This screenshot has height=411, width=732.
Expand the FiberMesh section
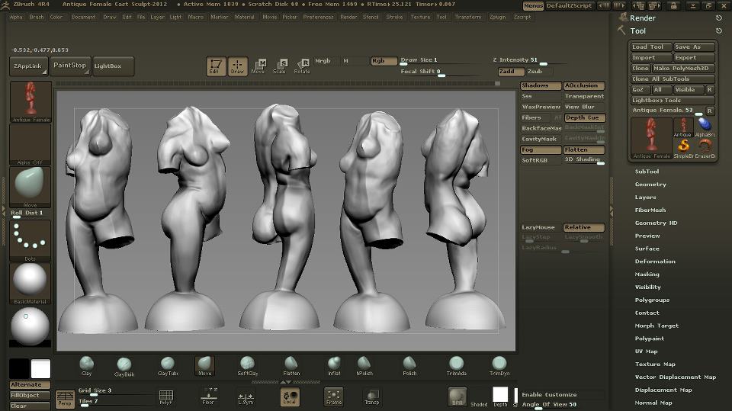click(650, 210)
